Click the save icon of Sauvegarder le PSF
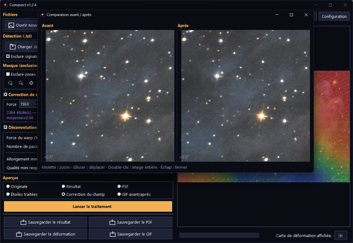Screen dimensions: 353x243 (x=112, y=222)
